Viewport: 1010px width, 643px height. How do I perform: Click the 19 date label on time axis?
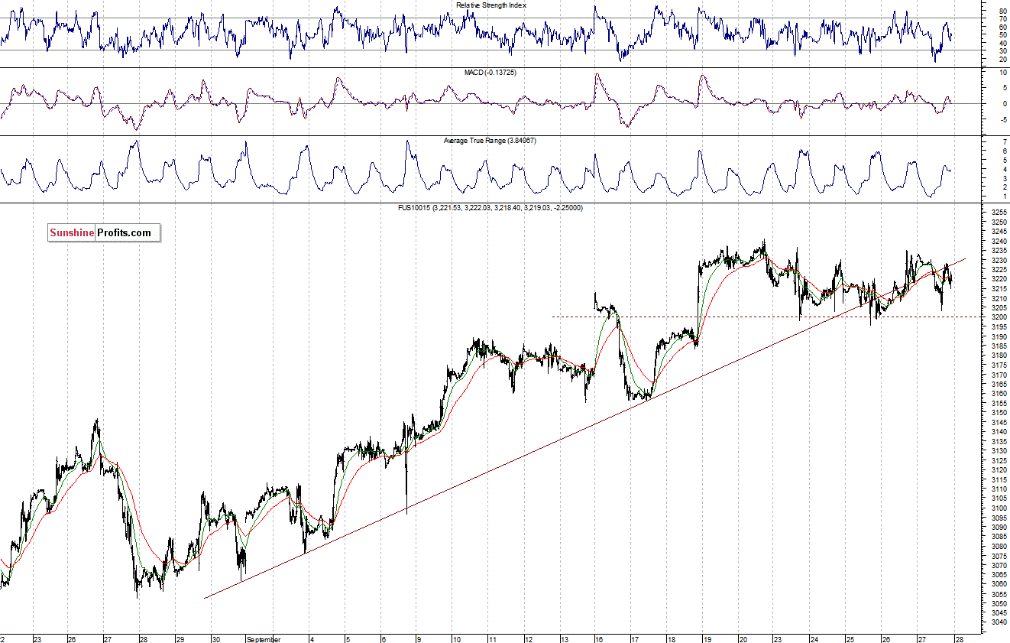tap(707, 638)
